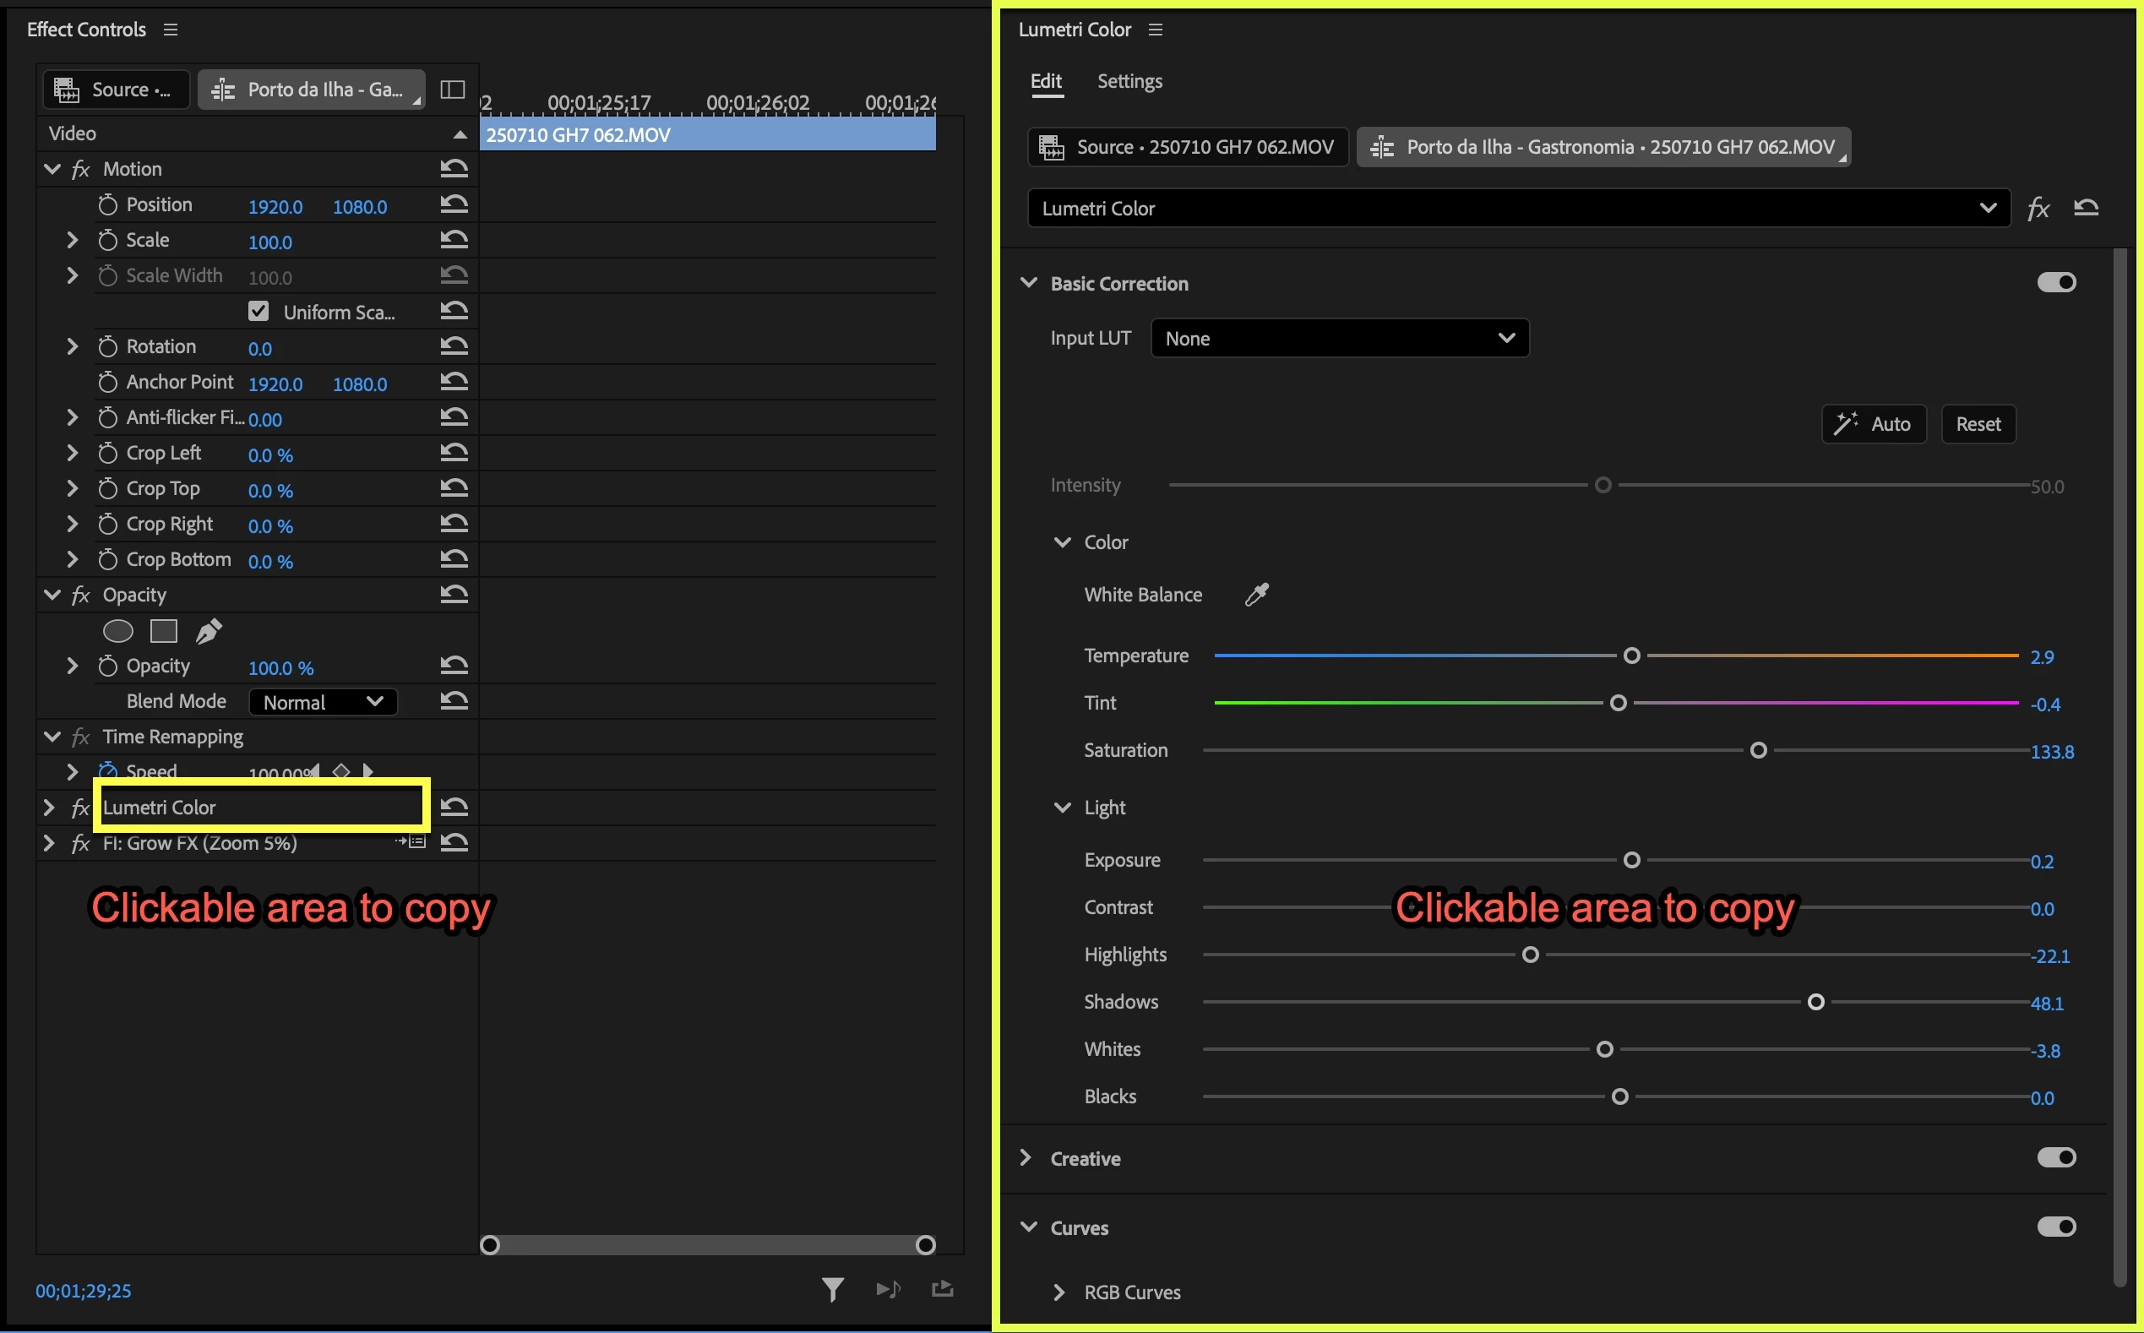
Task: Click the export frame icon in Effect Controls
Action: click(943, 1290)
